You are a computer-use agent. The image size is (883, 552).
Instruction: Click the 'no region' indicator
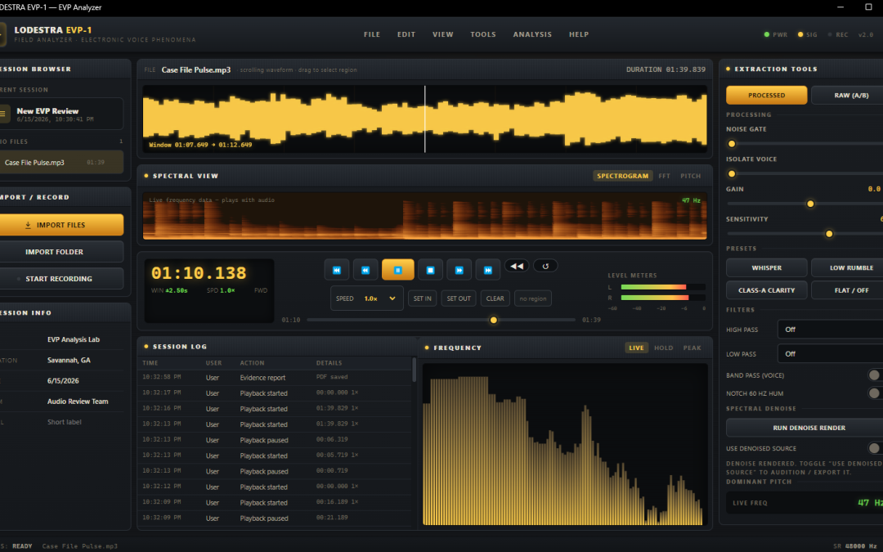click(533, 298)
